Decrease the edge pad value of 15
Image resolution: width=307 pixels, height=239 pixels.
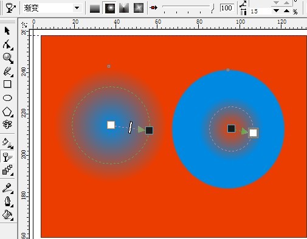[x=276, y=11]
